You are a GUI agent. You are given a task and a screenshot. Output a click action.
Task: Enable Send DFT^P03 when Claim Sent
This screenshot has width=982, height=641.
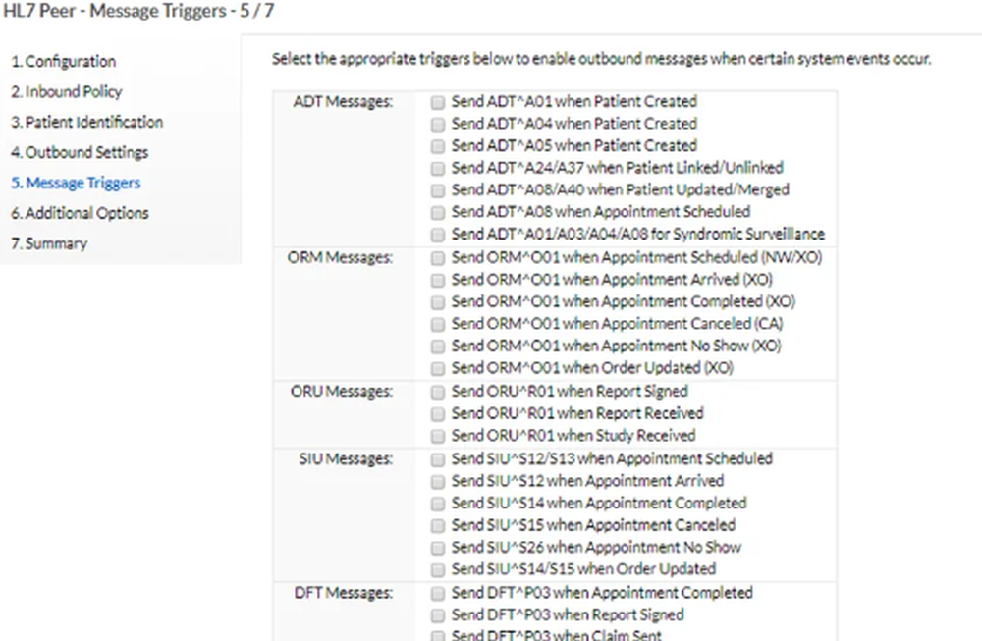436,636
